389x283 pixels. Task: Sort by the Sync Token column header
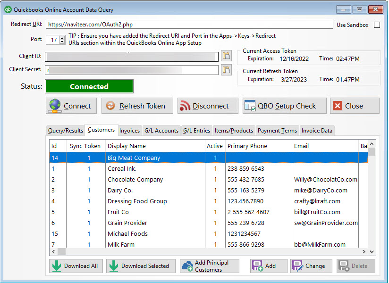[x=86, y=146]
